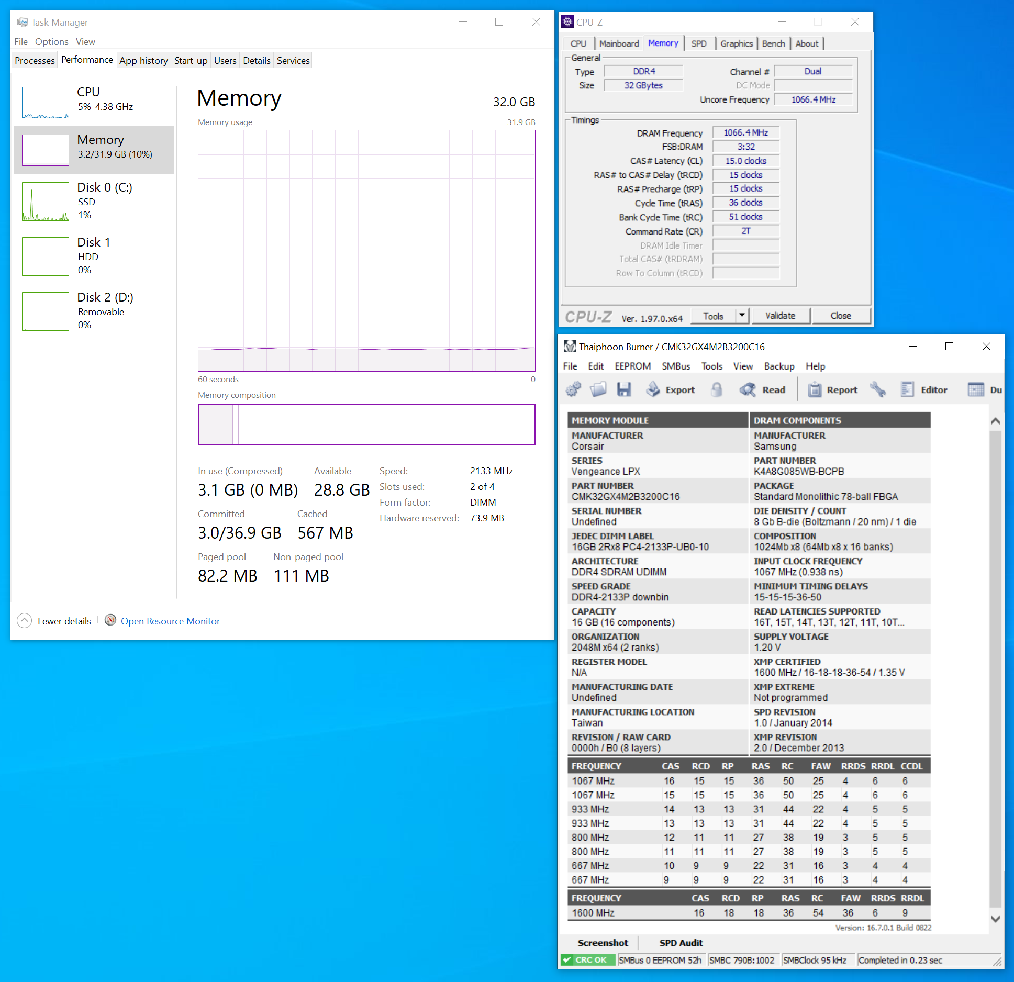
Task: Open the Bench tab in CPU-Z
Action: tap(773, 43)
